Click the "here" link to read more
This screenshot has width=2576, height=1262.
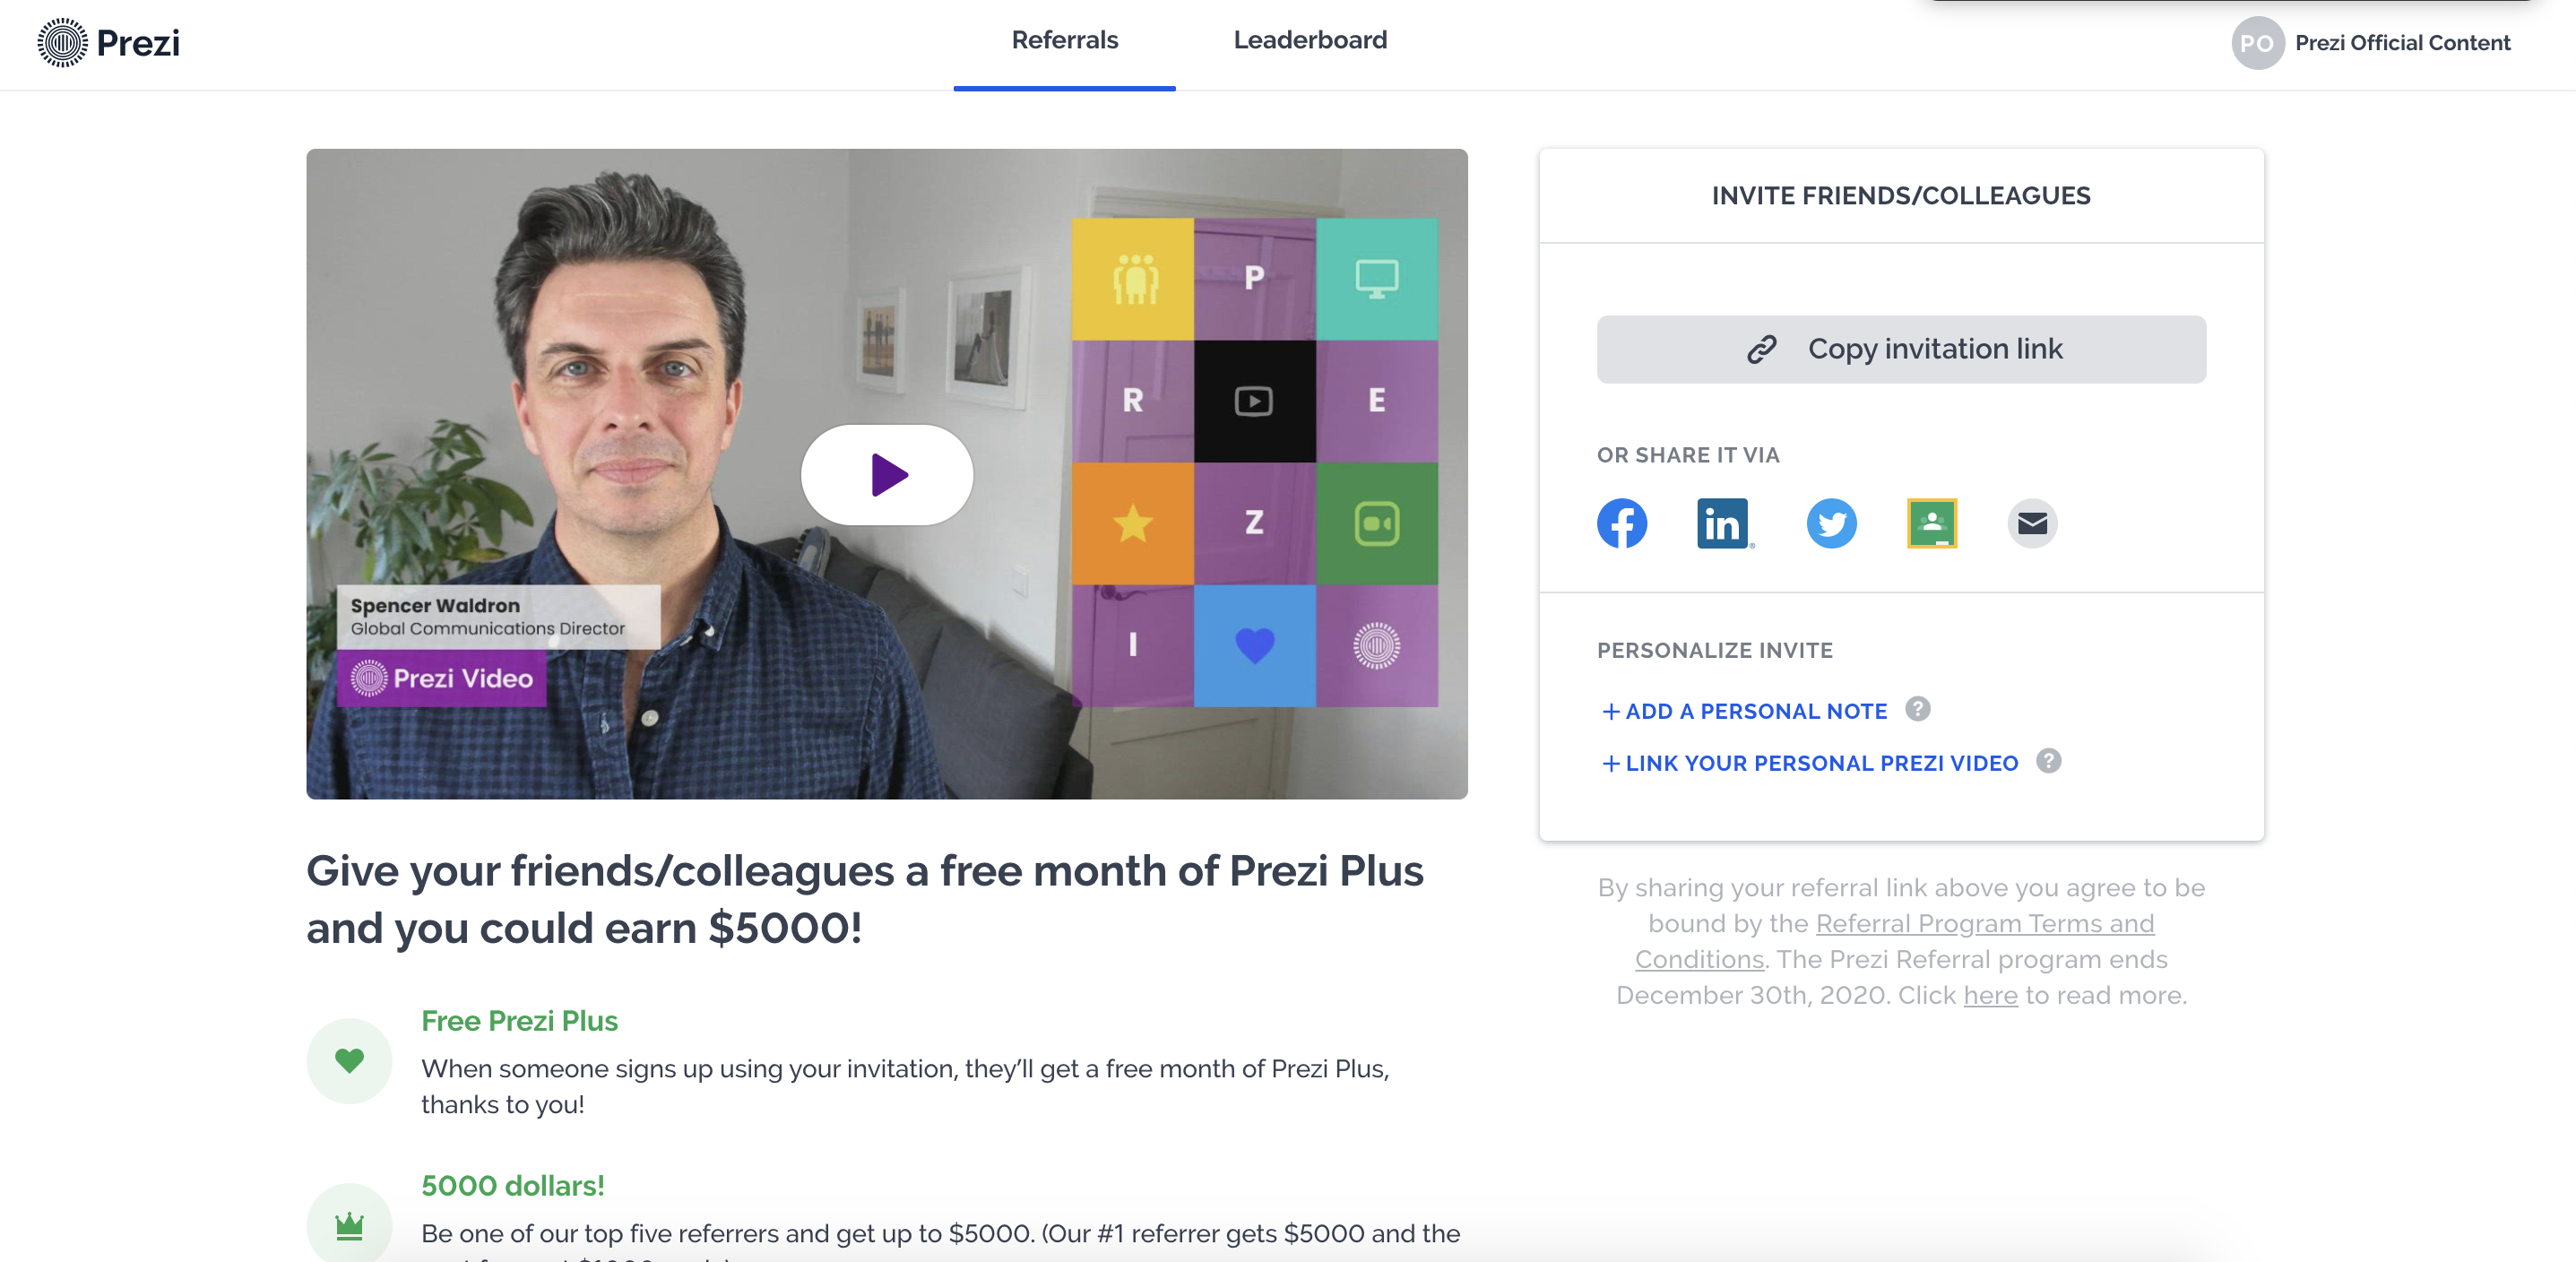[x=1990, y=995]
